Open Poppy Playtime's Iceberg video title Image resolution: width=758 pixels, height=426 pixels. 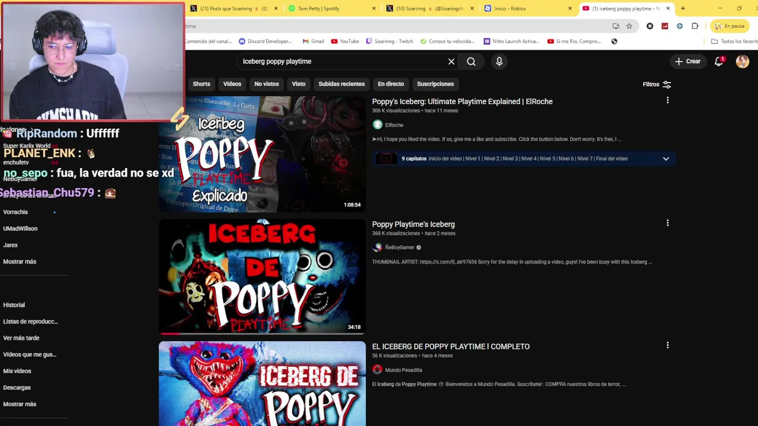click(x=413, y=224)
